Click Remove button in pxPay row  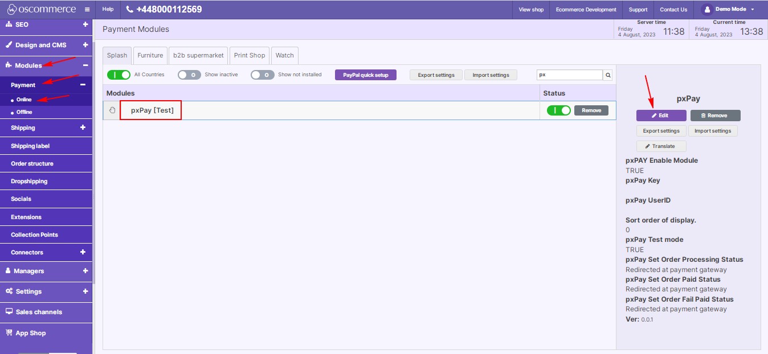(x=591, y=110)
